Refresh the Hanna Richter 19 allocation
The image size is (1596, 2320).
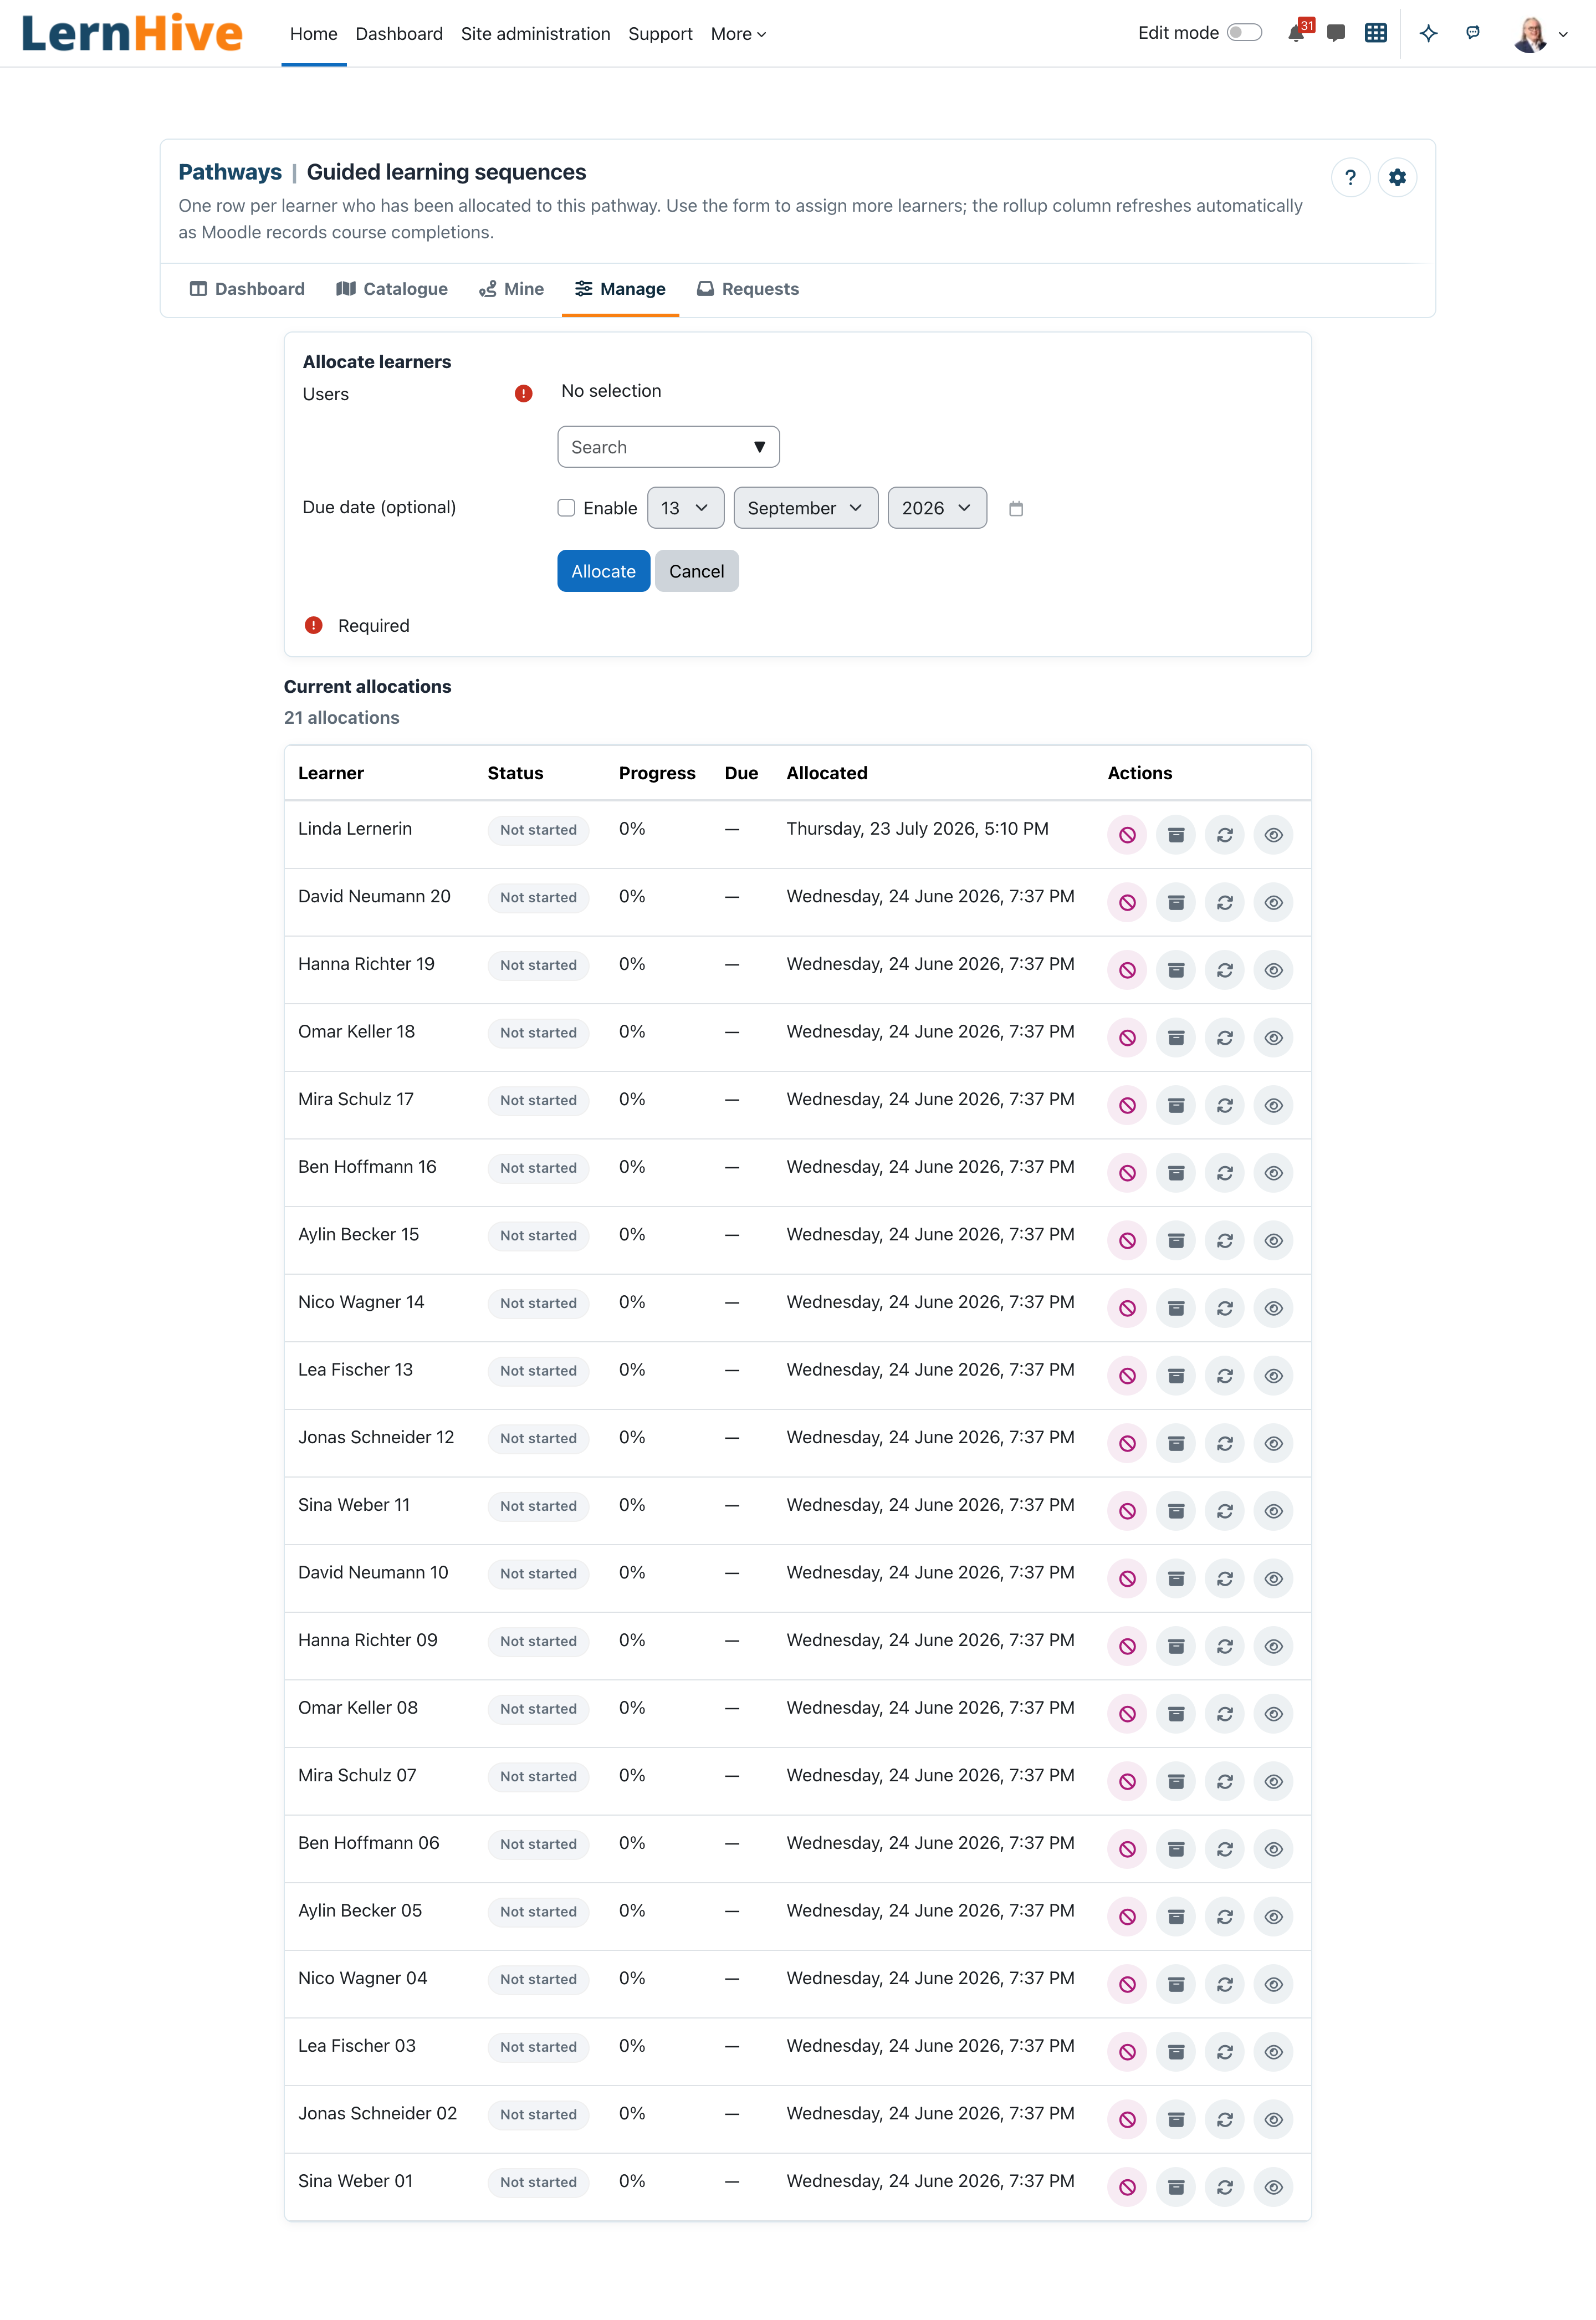coord(1225,970)
